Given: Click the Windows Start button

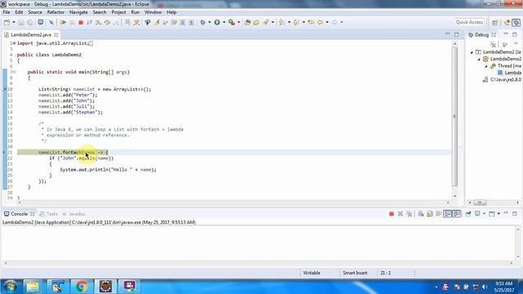Looking at the screenshot, I should coord(11,287).
